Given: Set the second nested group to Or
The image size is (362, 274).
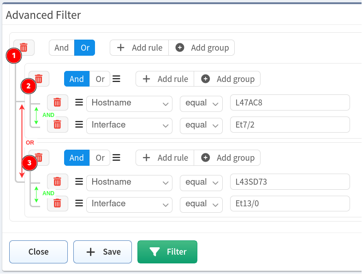Looking at the screenshot, I should pyautogui.click(x=100, y=158).
